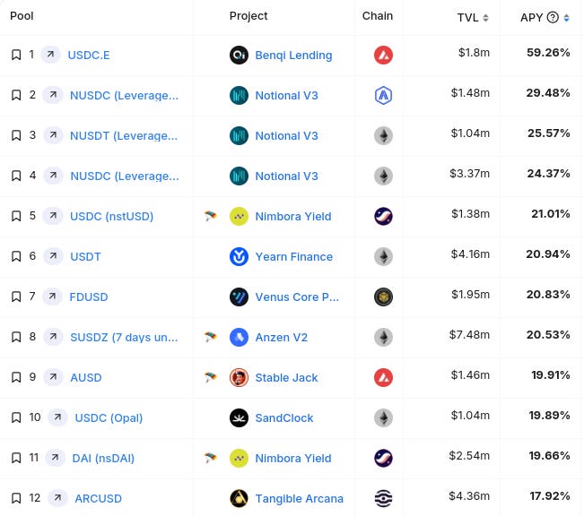Open external link arrow in row 4

coord(53,176)
